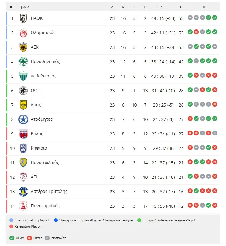
Task: Click the Αστέρας Τρίπολης crest
Action: pyautogui.click(x=23, y=192)
